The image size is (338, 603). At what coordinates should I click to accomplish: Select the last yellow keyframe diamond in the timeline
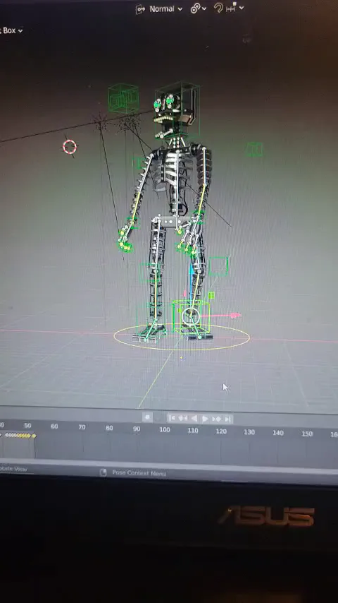pyautogui.click(x=34, y=436)
